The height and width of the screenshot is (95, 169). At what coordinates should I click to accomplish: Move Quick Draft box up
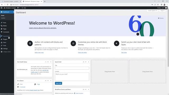pos(83,62)
